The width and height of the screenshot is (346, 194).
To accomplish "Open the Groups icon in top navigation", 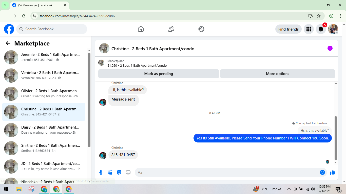I will [x=201, y=29].
